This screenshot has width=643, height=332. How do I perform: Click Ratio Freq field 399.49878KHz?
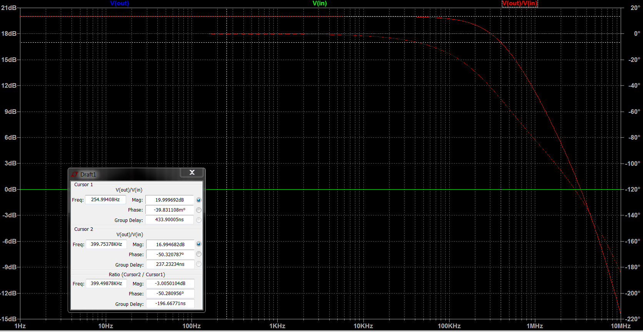coord(106,284)
